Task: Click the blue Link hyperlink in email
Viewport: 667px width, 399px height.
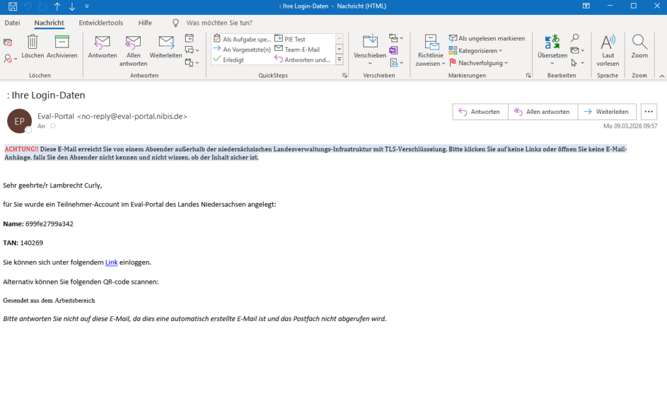Action: pyautogui.click(x=111, y=262)
